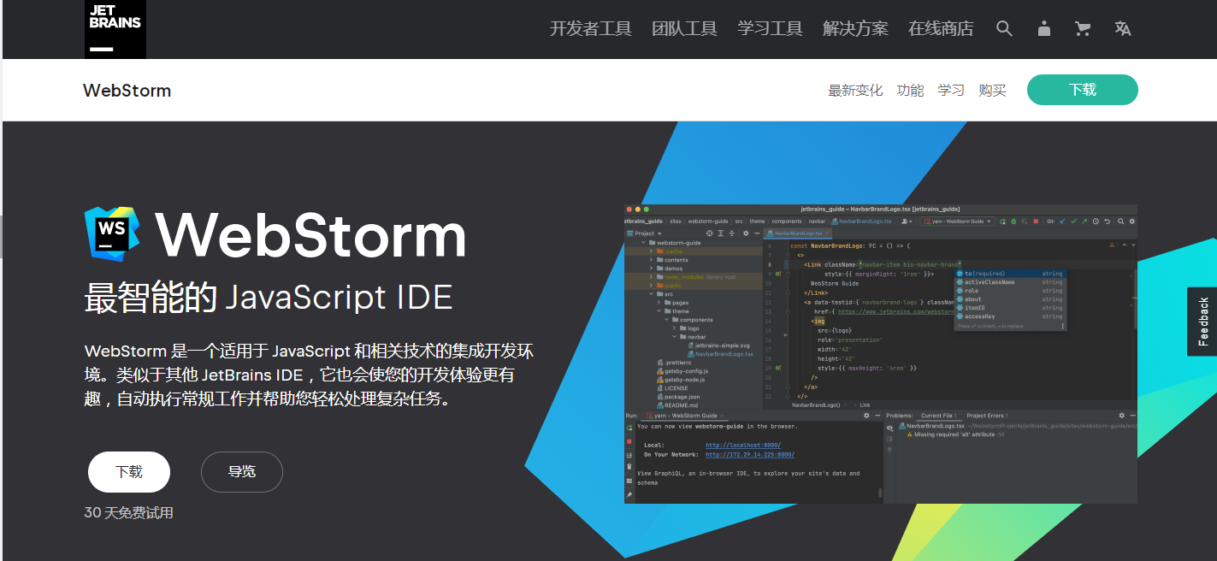Viewport: 1217px width, 561px height.
Task: Click the JetBrains logo
Action: click(115, 29)
